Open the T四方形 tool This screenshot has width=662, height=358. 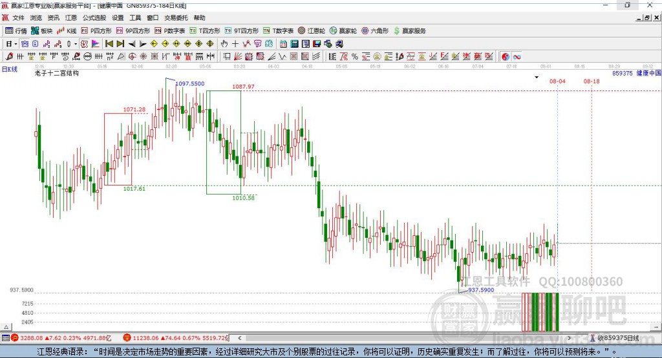tap(205, 31)
